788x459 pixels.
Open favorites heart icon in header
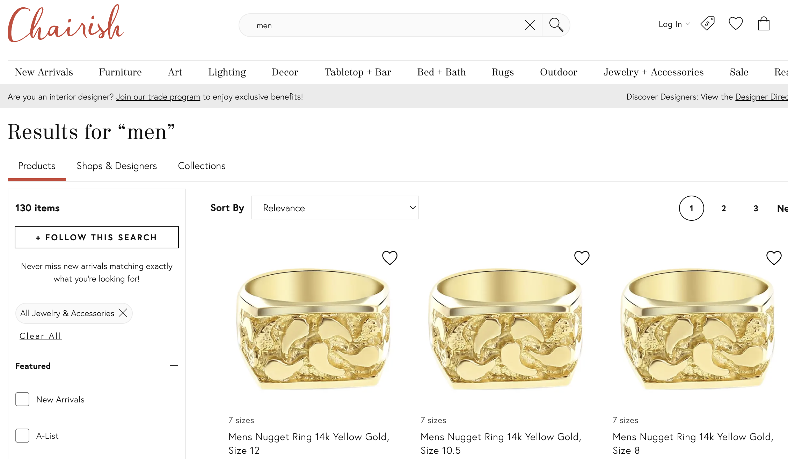736,24
